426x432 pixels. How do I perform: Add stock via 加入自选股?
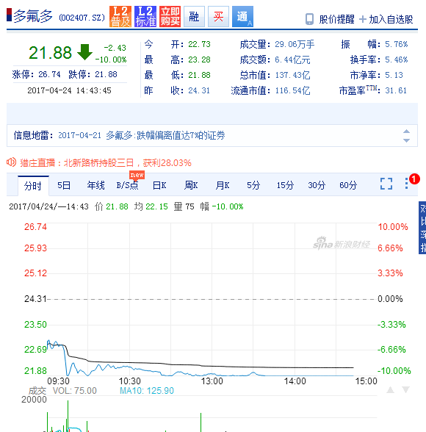(x=386, y=19)
